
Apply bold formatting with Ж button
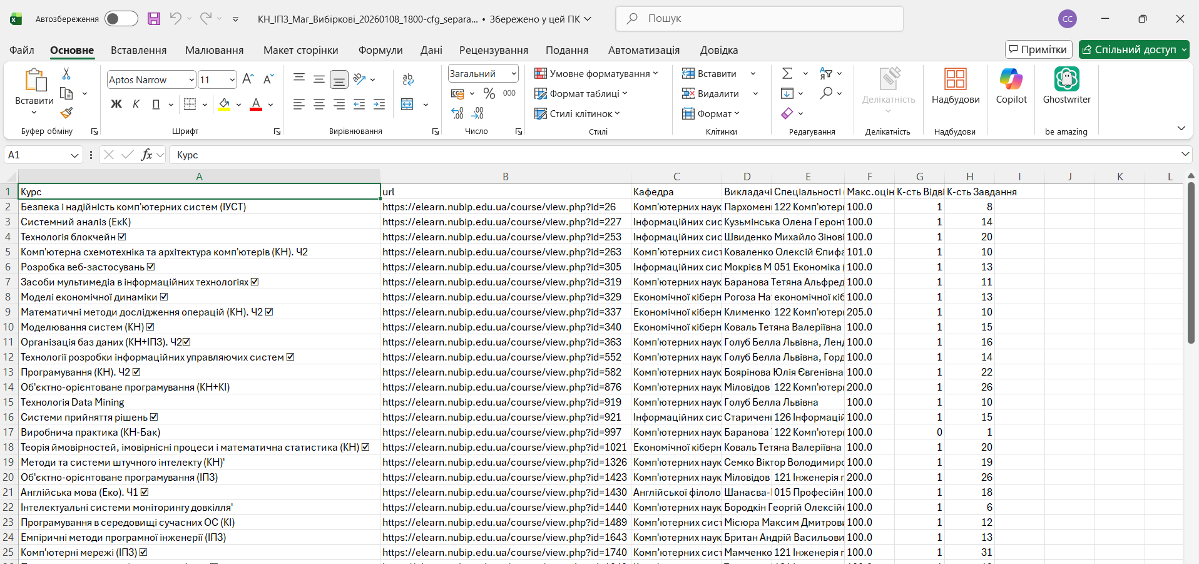(116, 104)
